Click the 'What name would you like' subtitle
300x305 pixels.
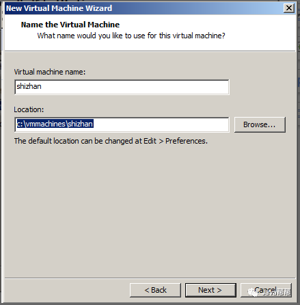tap(131, 36)
